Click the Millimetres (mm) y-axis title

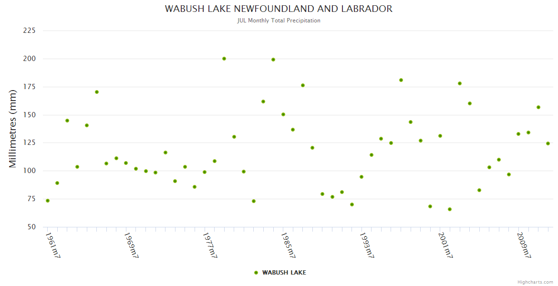(13, 129)
